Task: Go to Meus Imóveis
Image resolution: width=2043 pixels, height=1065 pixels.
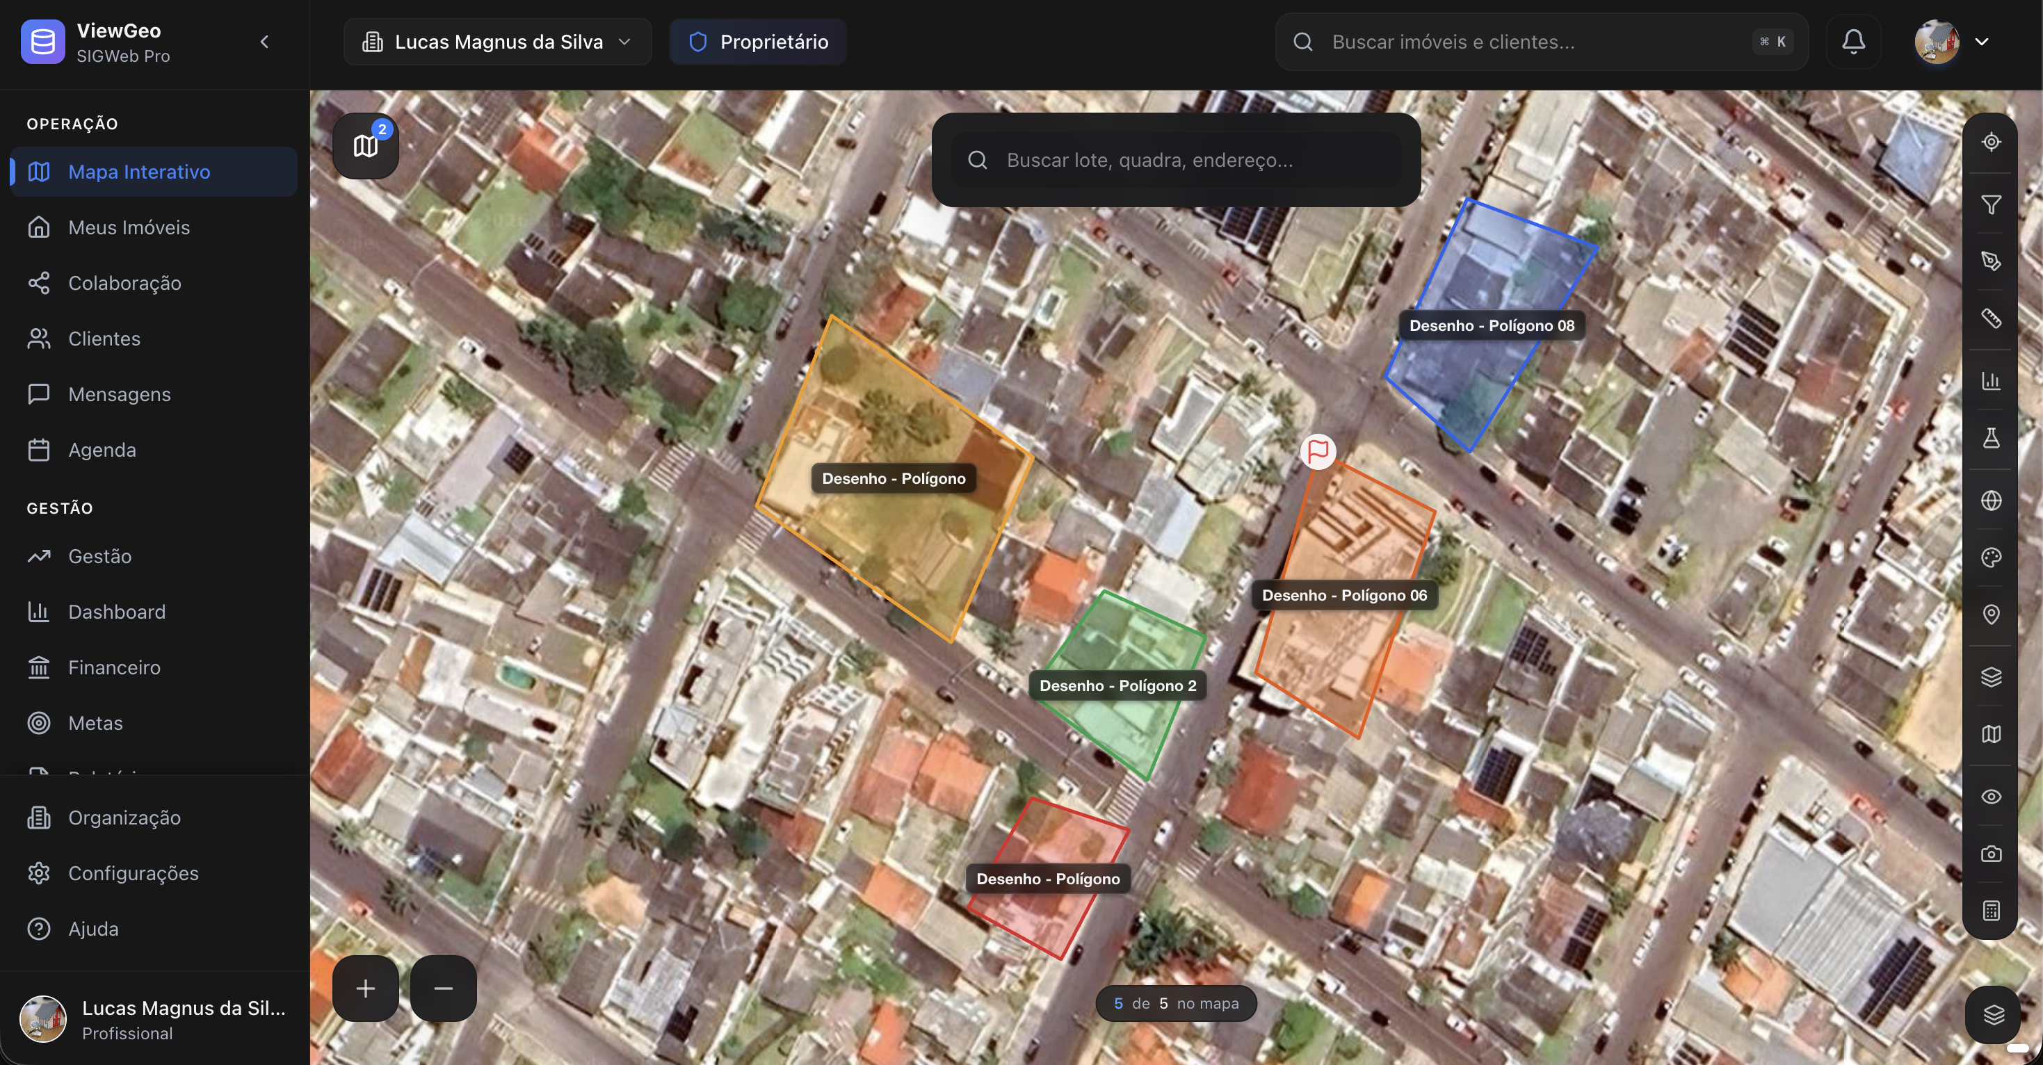Action: 154,227
